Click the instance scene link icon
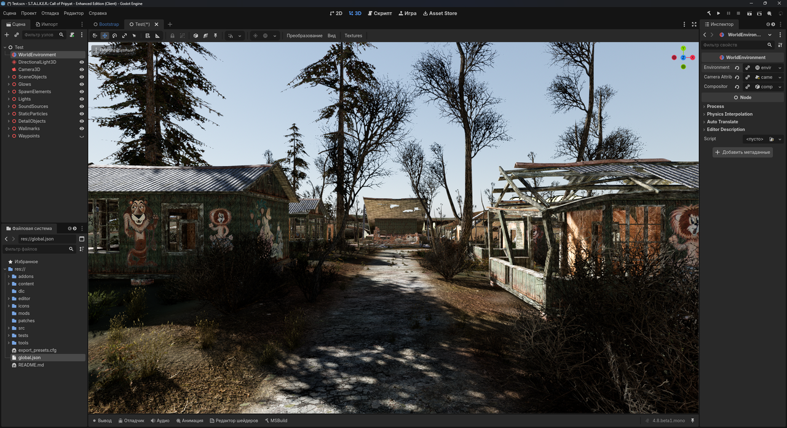 [16, 35]
